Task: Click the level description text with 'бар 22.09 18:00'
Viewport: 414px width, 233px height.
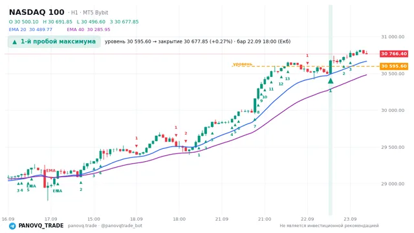Action: [198, 41]
